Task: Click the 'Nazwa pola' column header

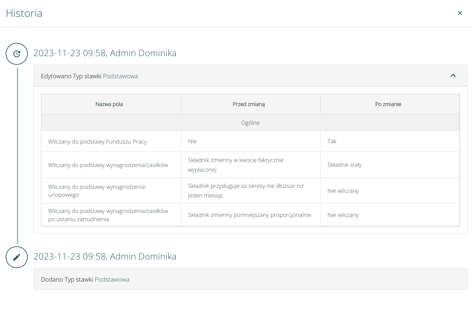Action: coord(109,104)
